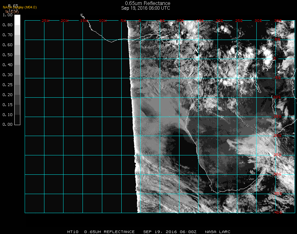The image size is (297, 234).
Task: Click the 'NASA Langley (M04.0)' label
Action: 20,7
